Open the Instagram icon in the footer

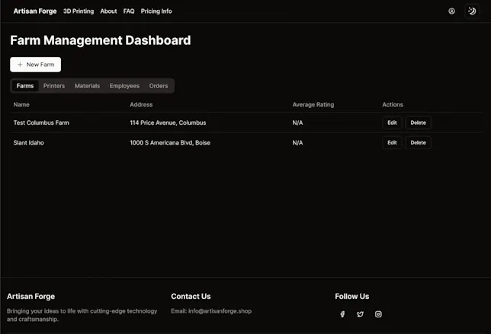(378, 314)
